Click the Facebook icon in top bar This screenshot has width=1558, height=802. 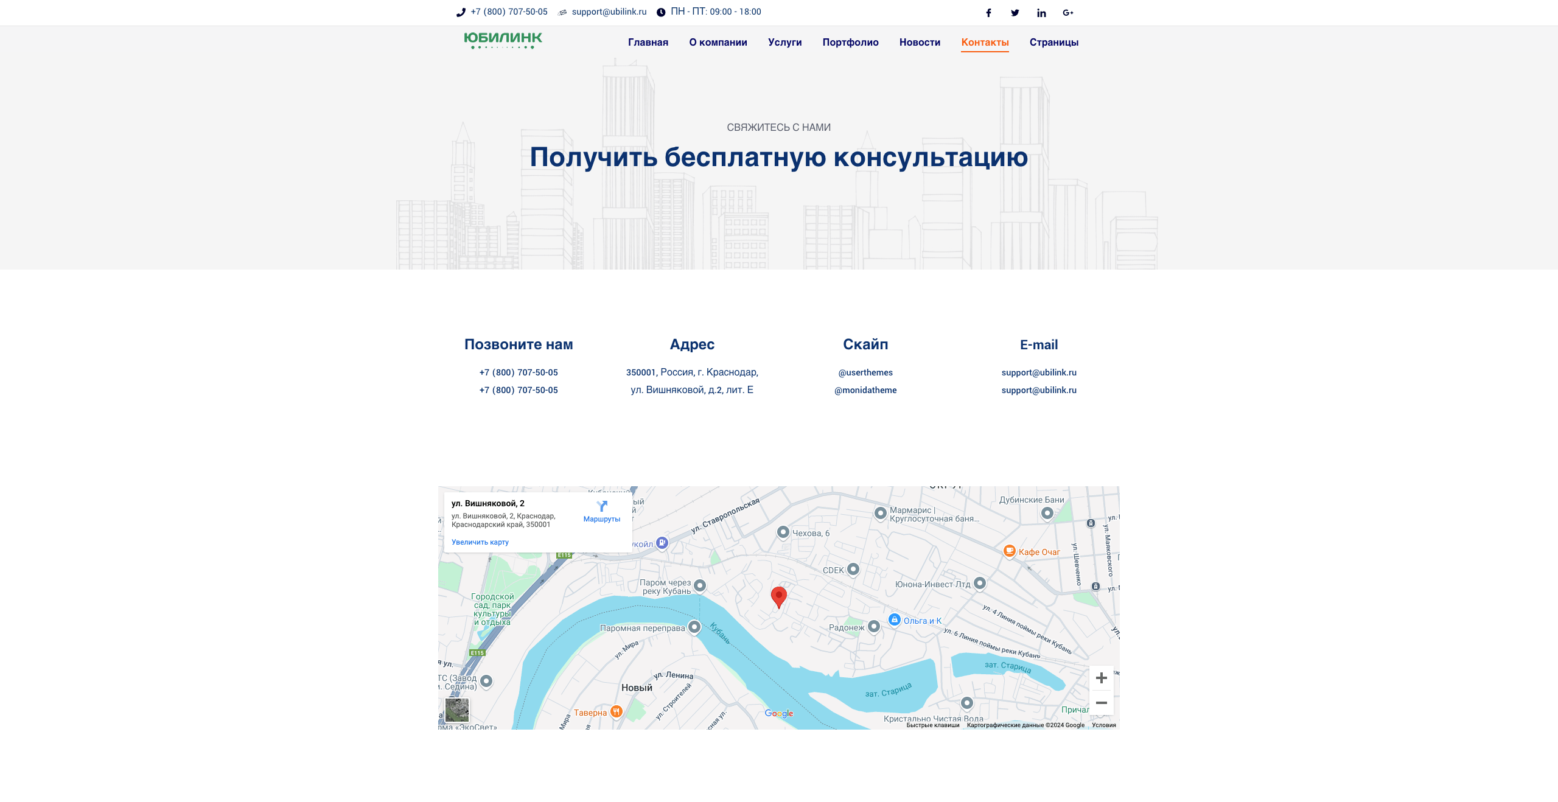click(x=988, y=13)
